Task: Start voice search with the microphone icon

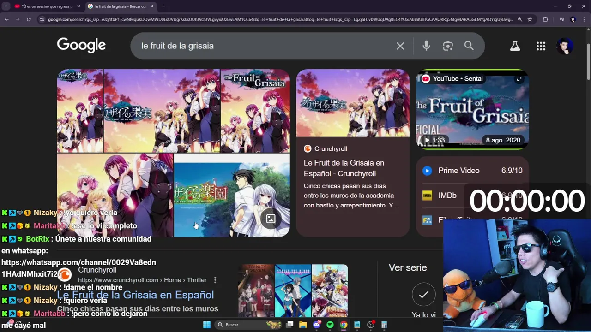Action: click(x=426, y=46)
